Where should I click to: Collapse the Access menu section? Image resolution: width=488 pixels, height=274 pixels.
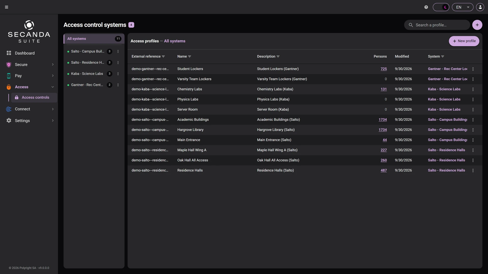click(29, 87)
